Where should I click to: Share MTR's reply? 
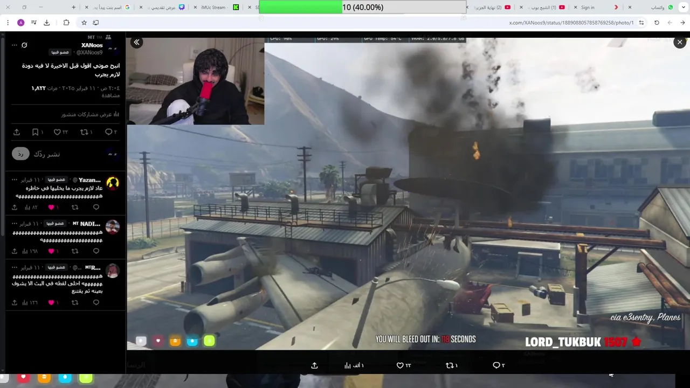click(15, 303)
